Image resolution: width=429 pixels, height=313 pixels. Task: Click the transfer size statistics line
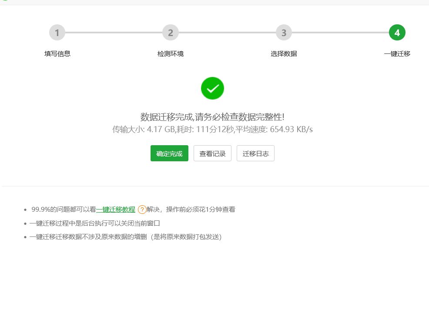tap(212, 129)
